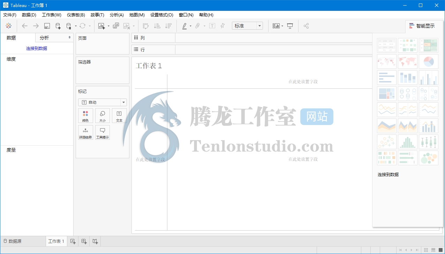Open the 数据(D) menu
Viewport: 445px width, 254px height.
[x=29, y=15]
